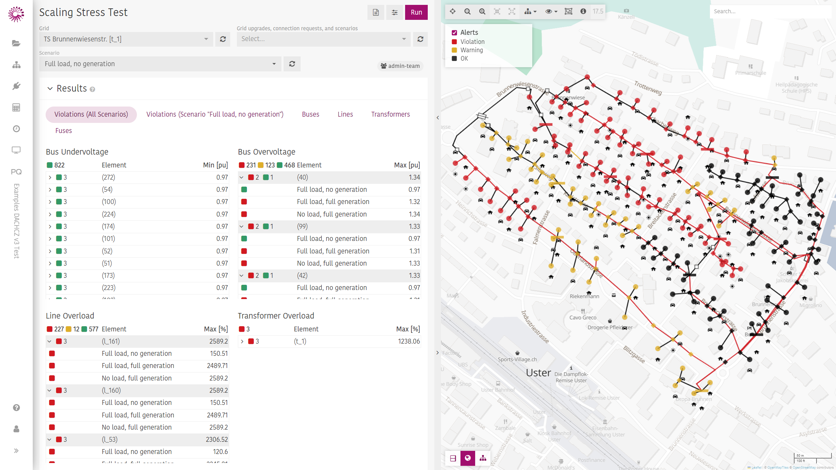Image resolution: width=836 pixels, height=470 pixels.
Task: Click the yellow Warning legend swatch
Action: point(454,50)
